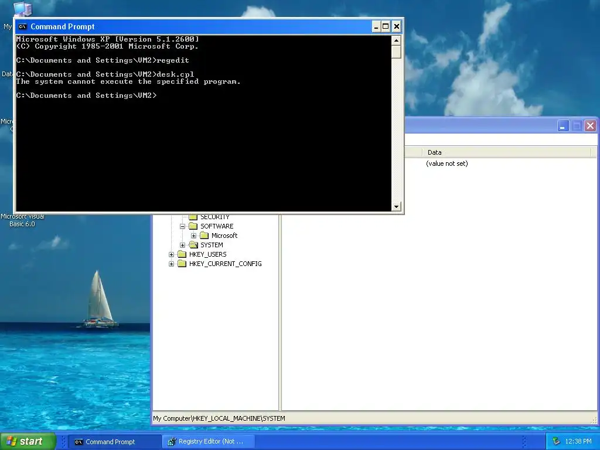
Task: Expand the HKEY_CURRENT_CONFIG hive
Action: [x=172, y=264]
